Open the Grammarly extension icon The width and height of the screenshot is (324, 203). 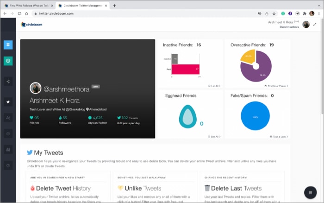coord(283,13)
